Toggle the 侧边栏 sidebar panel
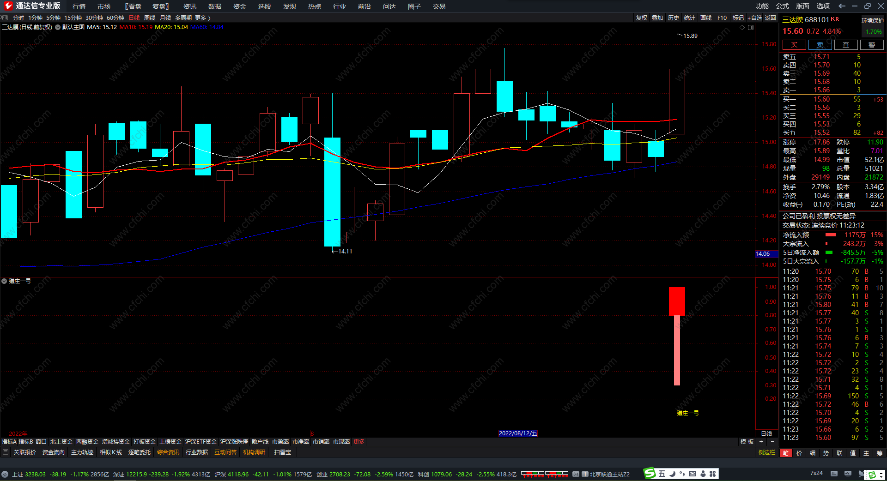This screenshot has width=887, height=481. click(767, 452)
